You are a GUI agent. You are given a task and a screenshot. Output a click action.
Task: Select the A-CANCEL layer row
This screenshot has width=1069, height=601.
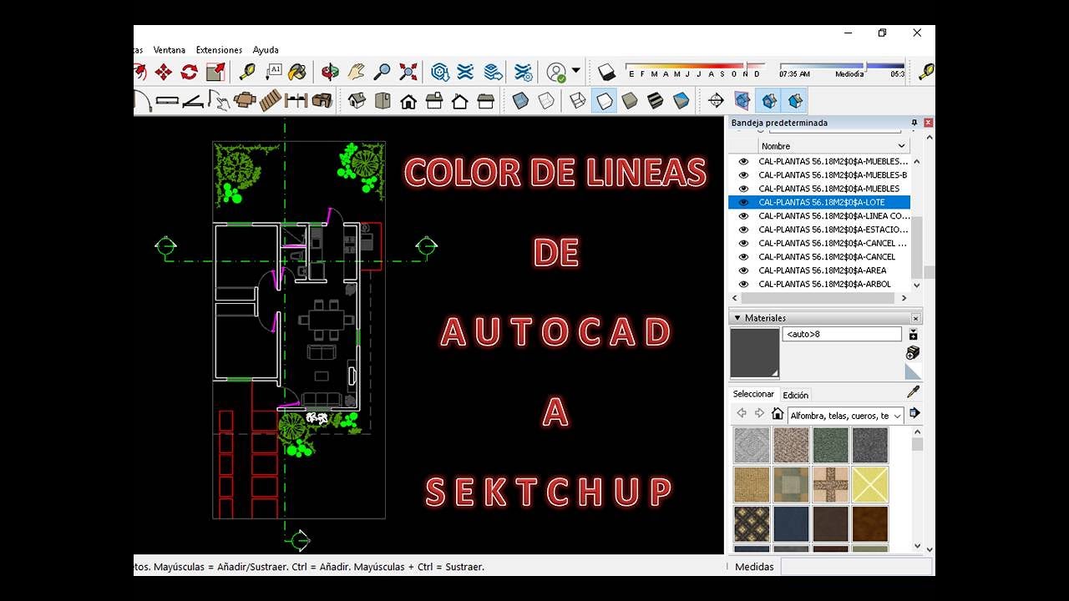[819, 256]
